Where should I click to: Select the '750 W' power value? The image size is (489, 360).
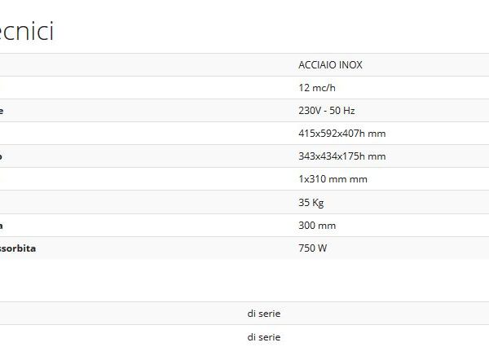click(x=313, y=248)
